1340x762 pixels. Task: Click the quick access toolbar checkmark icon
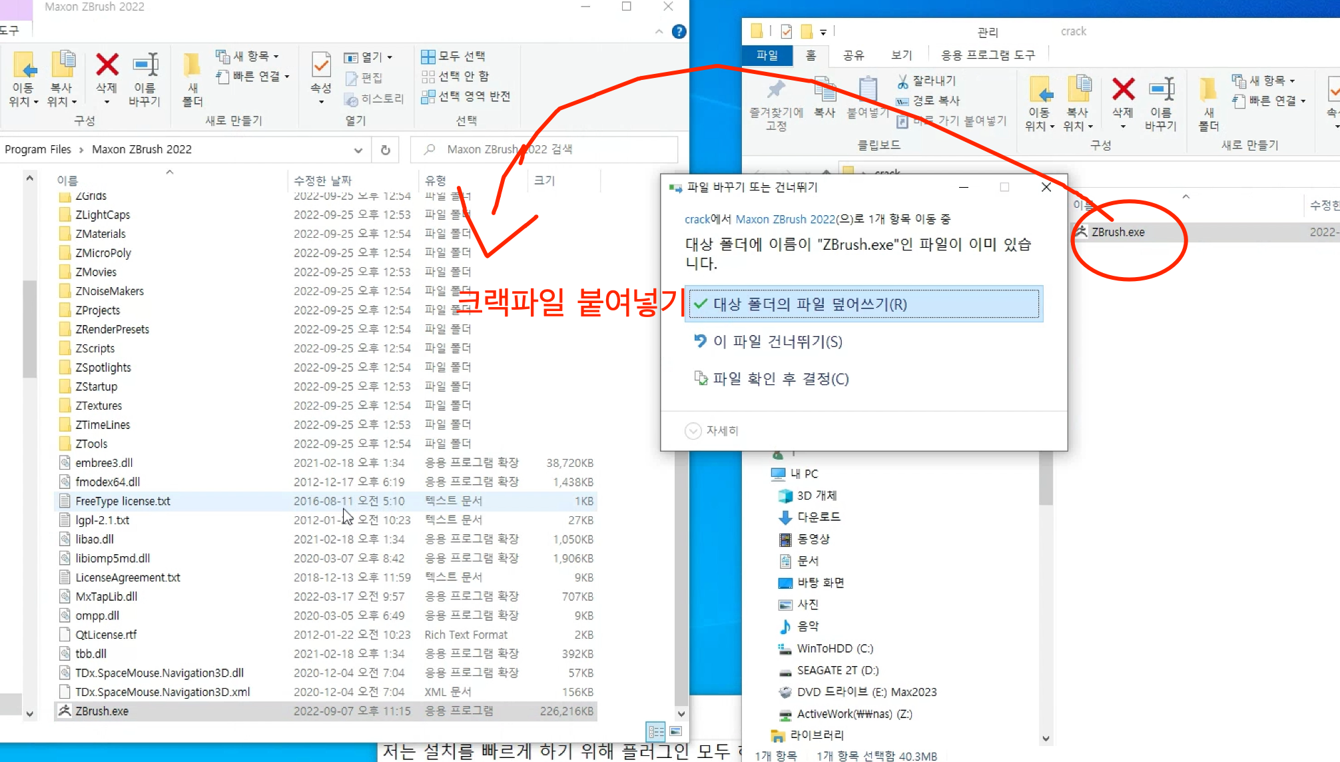coord(787,31)
